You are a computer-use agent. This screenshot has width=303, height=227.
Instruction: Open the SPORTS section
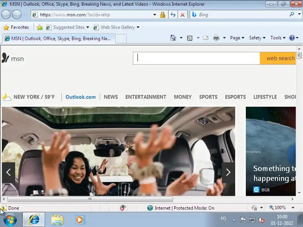point(208,97)
